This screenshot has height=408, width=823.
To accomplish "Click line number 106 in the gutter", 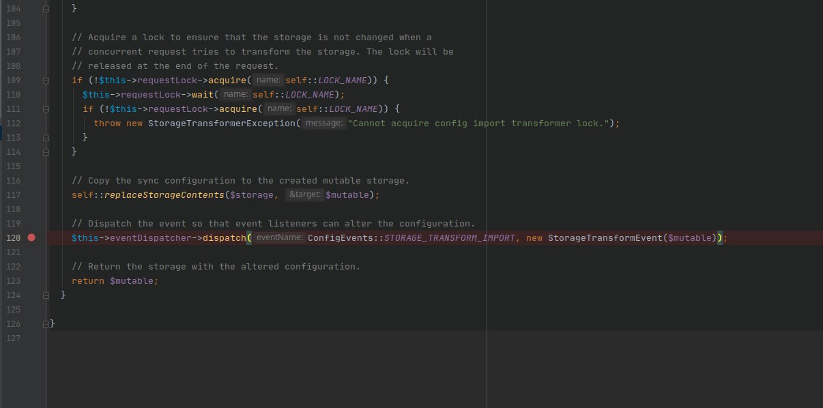I will pos(12,37).
